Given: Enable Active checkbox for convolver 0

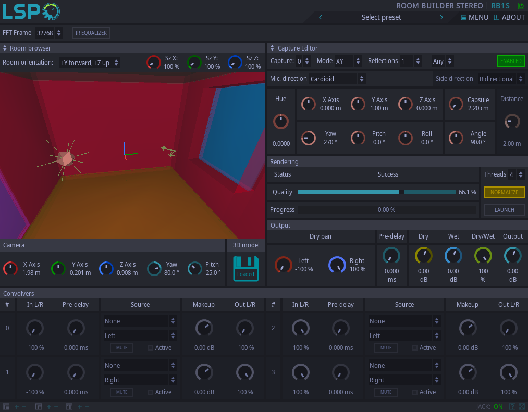Looking at the screenshot, I should point(151,348).
